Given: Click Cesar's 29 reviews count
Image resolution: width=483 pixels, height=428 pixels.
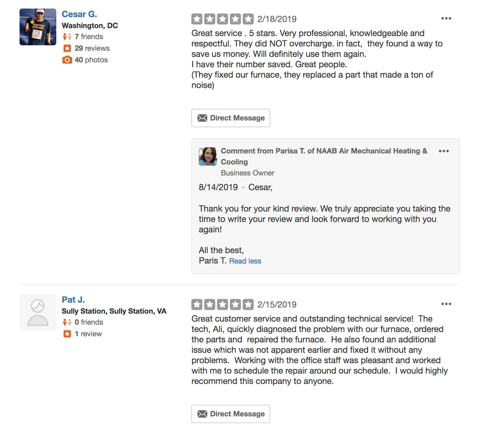Looking at the screenshot, I should pyautogui.click(x=92, y=48).
